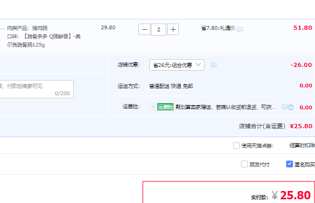Click the discount amount -26.00
Viewport: 315px width, 203px height.
pos(301,65)
